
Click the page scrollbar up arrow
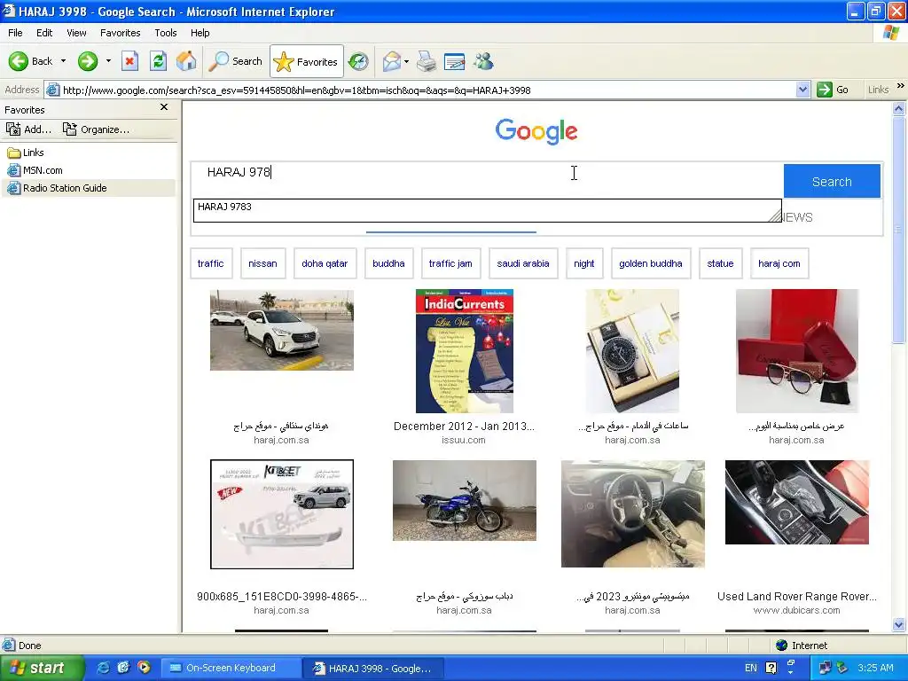coord(899,108)
